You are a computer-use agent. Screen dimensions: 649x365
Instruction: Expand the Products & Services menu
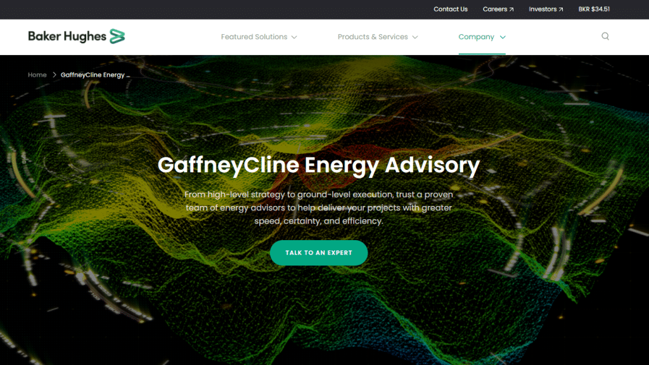(378, 37)
